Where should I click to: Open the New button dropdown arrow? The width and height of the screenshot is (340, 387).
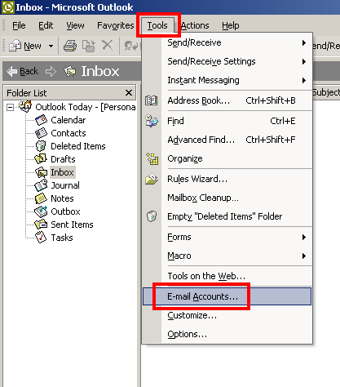[51, 46]
